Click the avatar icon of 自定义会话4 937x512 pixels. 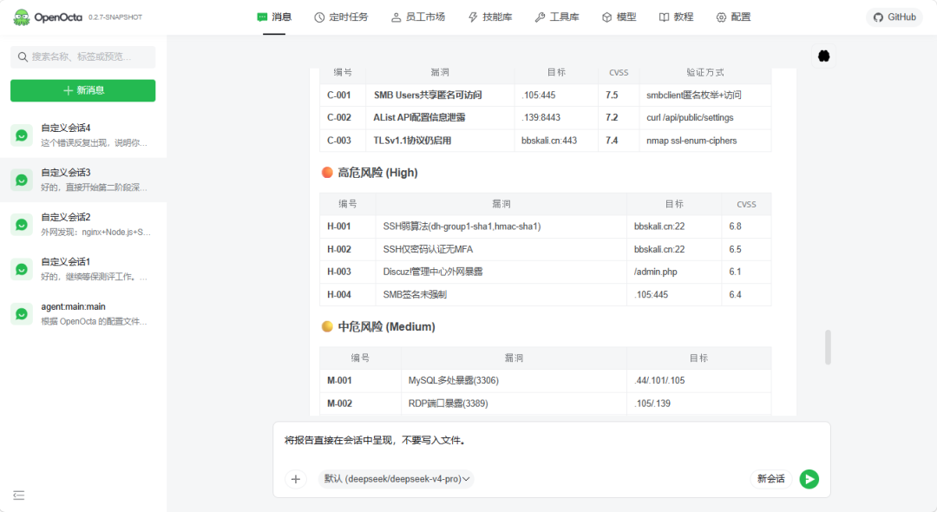(x=22, y=135)
